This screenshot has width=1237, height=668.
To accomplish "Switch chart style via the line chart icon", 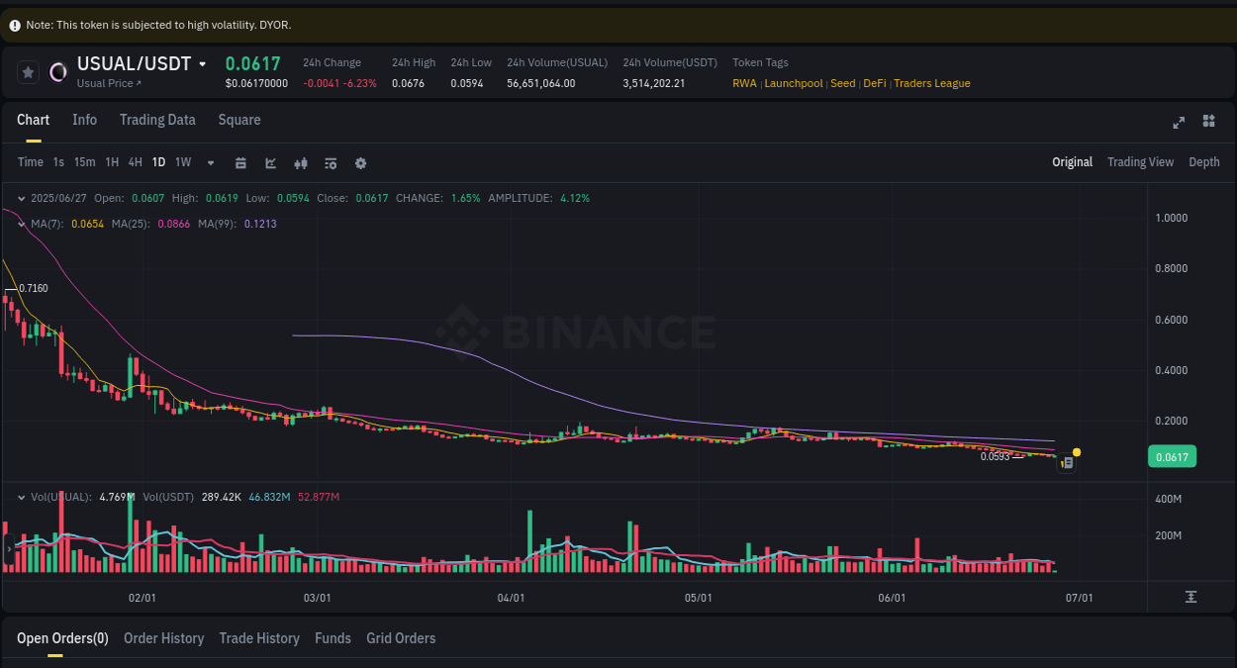I will coord(270,162).
